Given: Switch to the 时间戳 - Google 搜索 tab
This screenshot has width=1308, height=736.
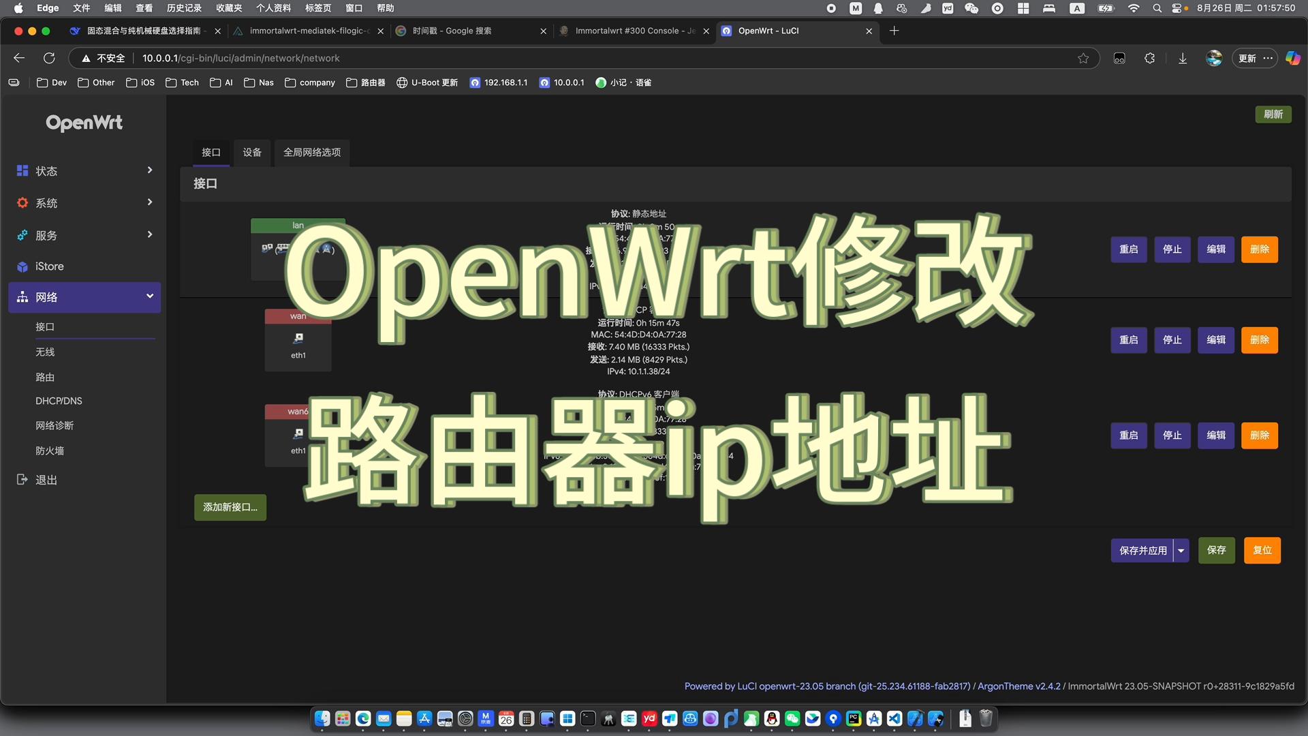Looking at the screenshot, I should 470,31.
